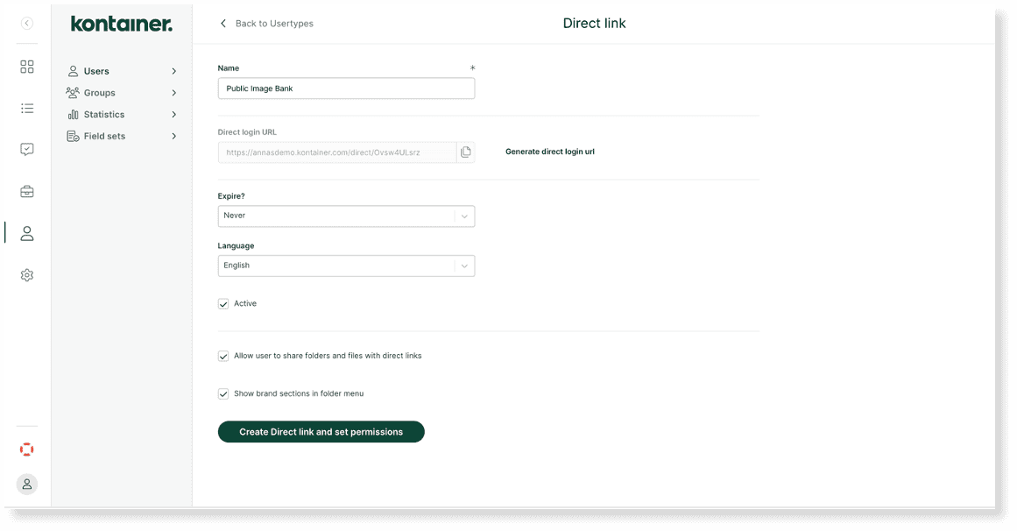The image size is (1017, 531).
Task: Click Create Direct link and set permissions
Action: [321, 432]
